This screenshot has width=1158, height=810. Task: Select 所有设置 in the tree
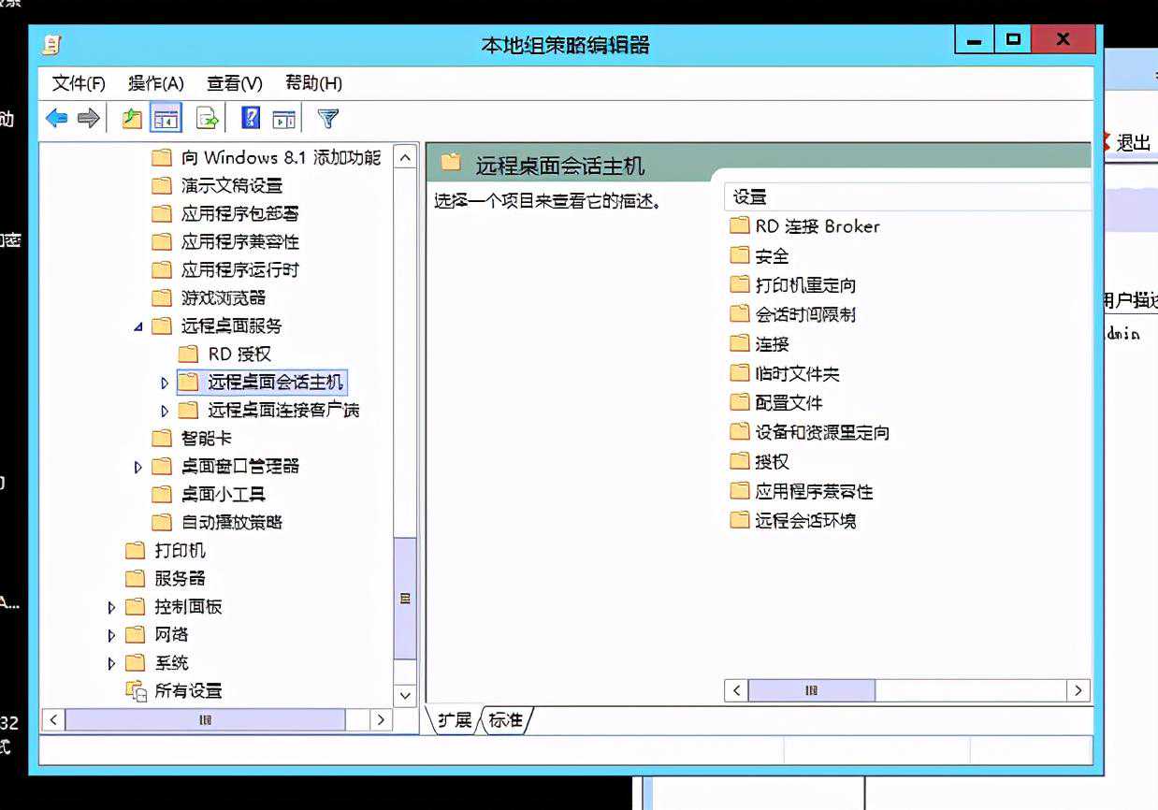point(188,691)
